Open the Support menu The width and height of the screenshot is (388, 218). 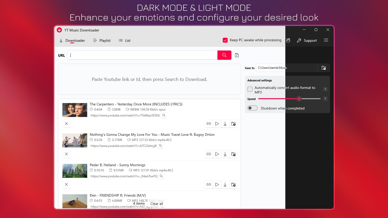coord(307,40)
